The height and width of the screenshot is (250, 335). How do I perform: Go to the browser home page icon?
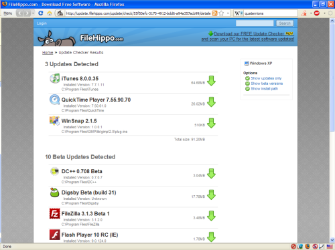50,13
